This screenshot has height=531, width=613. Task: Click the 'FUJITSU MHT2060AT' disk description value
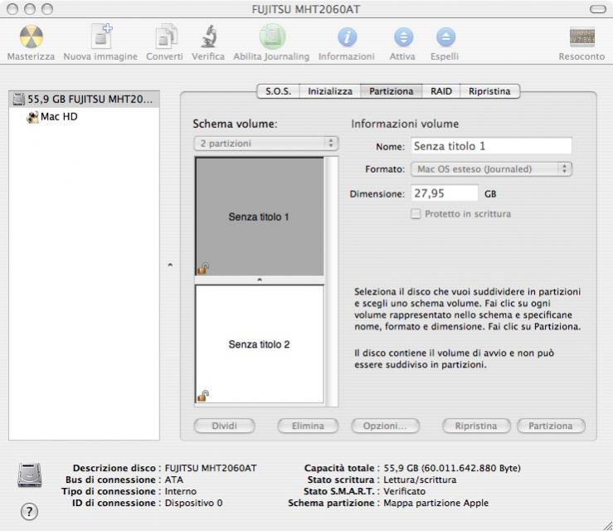211,468
